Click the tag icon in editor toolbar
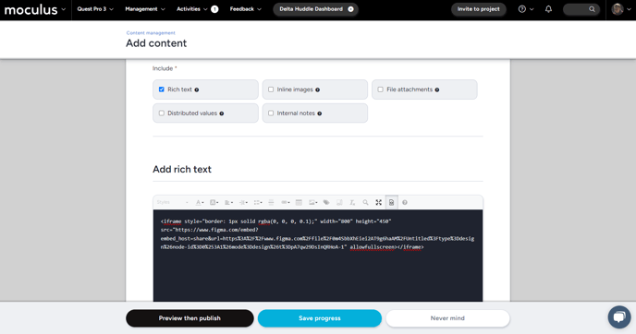The width and height of the screenshot is (636, 334). (x=326, y=202)
